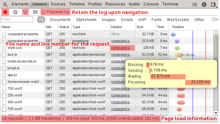Click file icon of fontawesome-webfont row
This screenshot has height=124, width=220.
(x=4, y=82)
